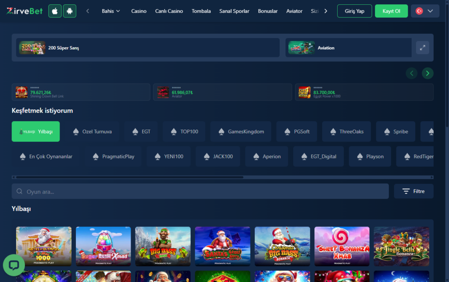Screen dimensions: 449x282
Task: Open Sugar Rush Xmas game
Action: coord(103,246)
